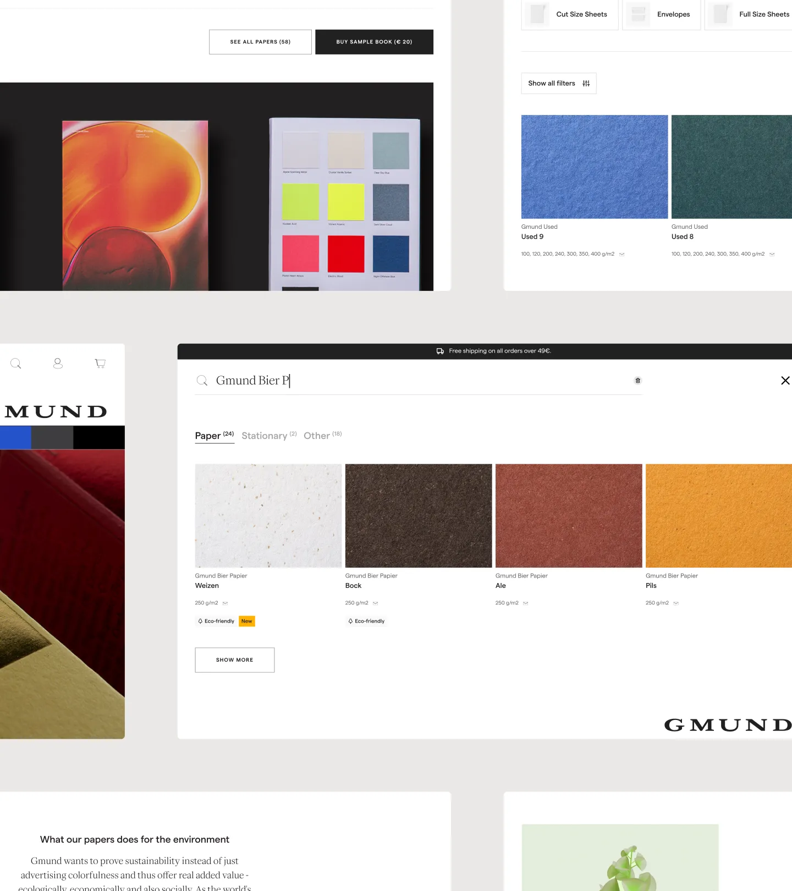Click the Show More button
The image size is (792, 891).
click(235, 660)
